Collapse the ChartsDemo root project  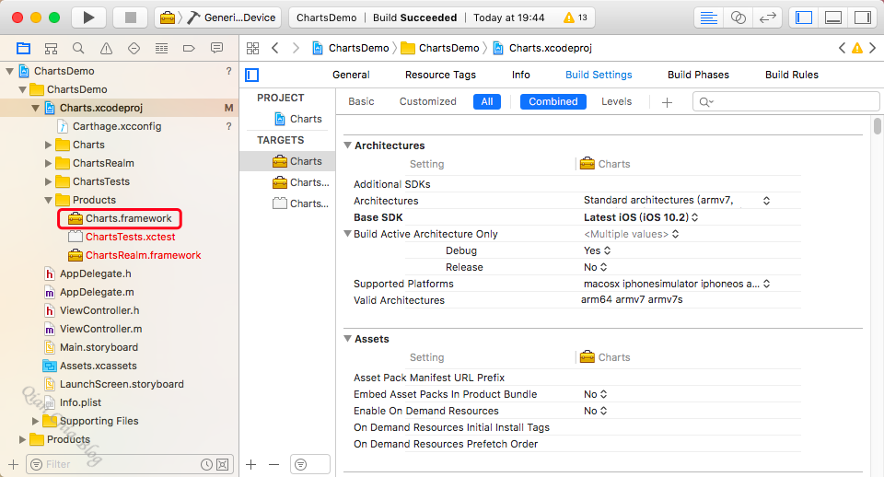[x=9, y=71]
